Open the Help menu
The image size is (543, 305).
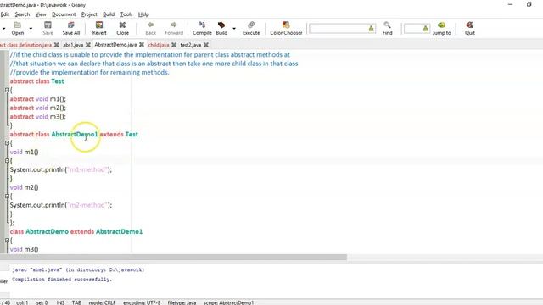click(x=143, y=14)
